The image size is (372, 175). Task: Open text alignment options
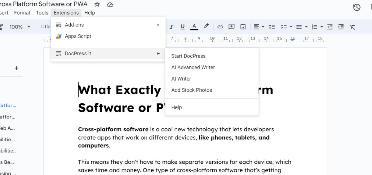point(256,27)
